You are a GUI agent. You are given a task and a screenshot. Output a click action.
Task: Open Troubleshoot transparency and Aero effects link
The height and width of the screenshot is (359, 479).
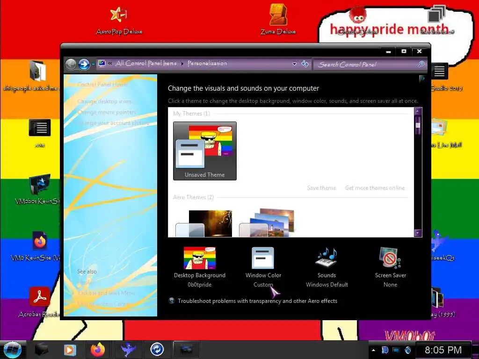pyautogui.click(x=258, y=301)
